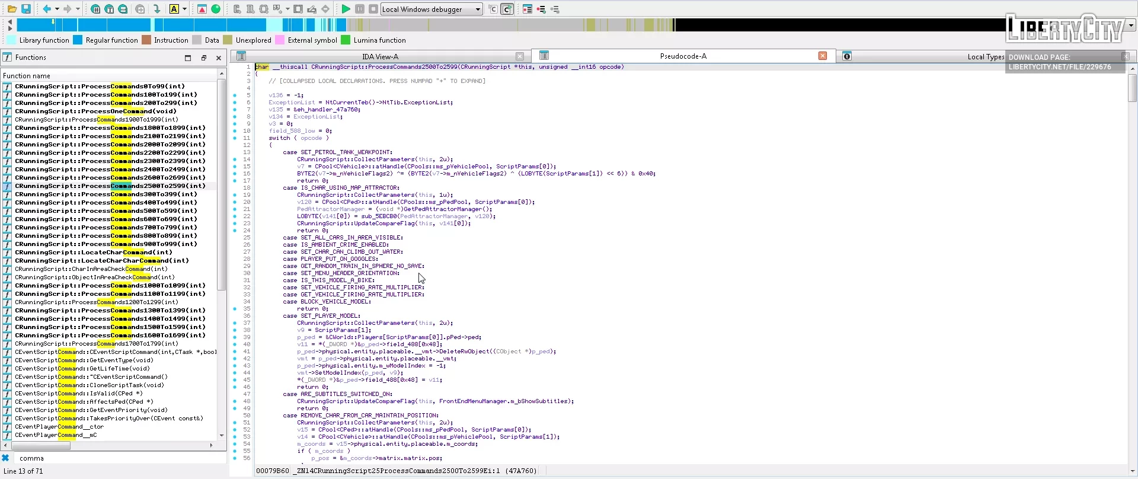Click the Regular function blue legend swatch

[78, 40]
